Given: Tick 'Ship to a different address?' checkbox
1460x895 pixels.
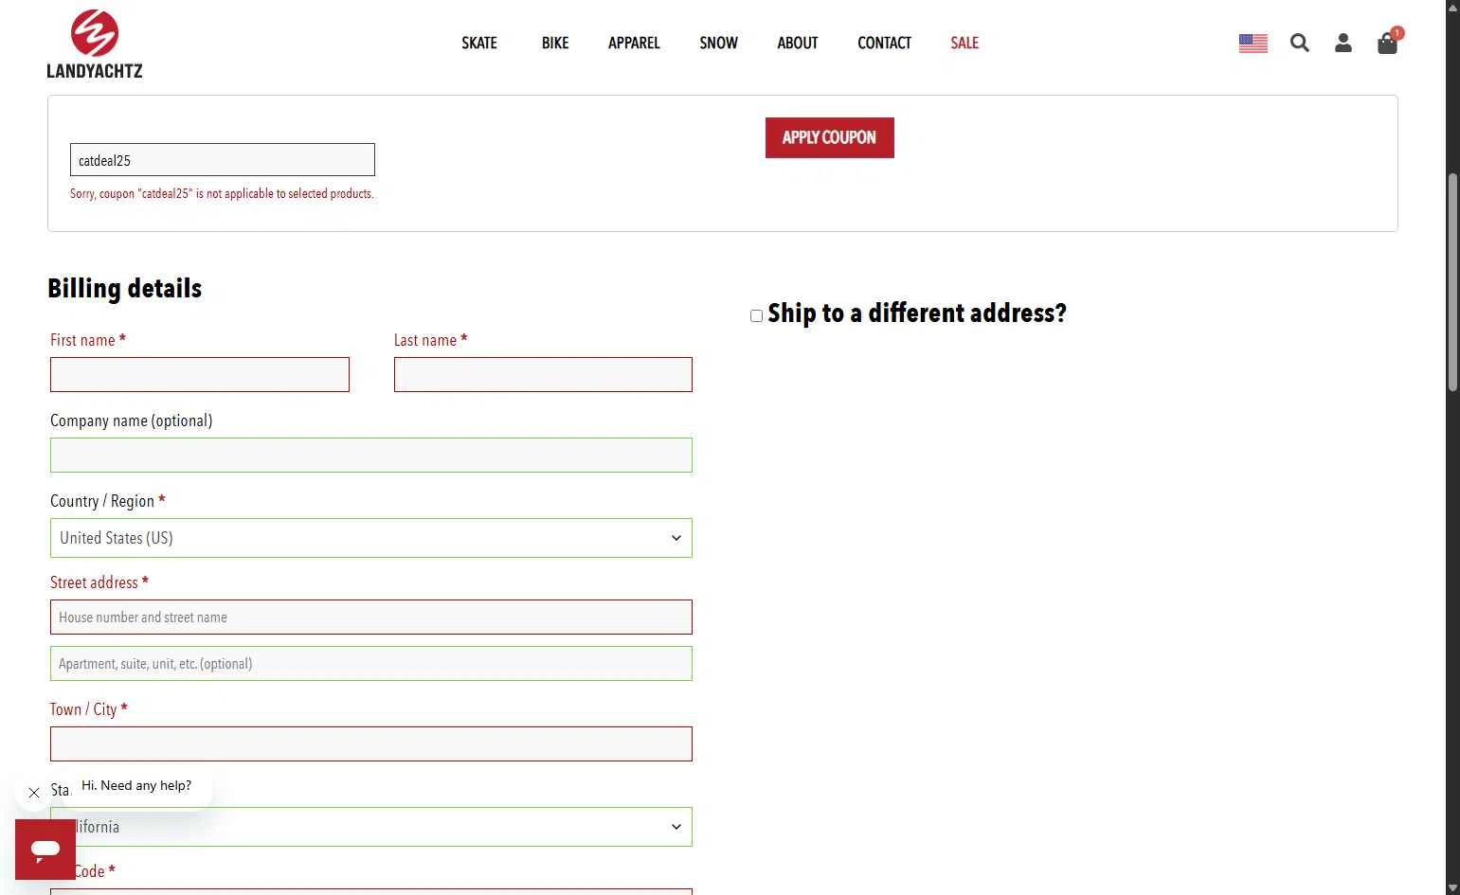Looking at the screenshot, I should [756, 315].
